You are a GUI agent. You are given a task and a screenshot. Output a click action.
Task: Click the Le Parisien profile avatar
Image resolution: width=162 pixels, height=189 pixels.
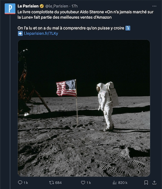[x=10, y=9]
